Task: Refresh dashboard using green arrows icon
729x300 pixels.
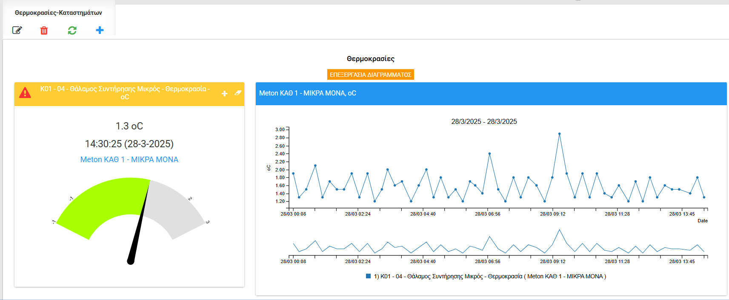Action: point(72,31)
